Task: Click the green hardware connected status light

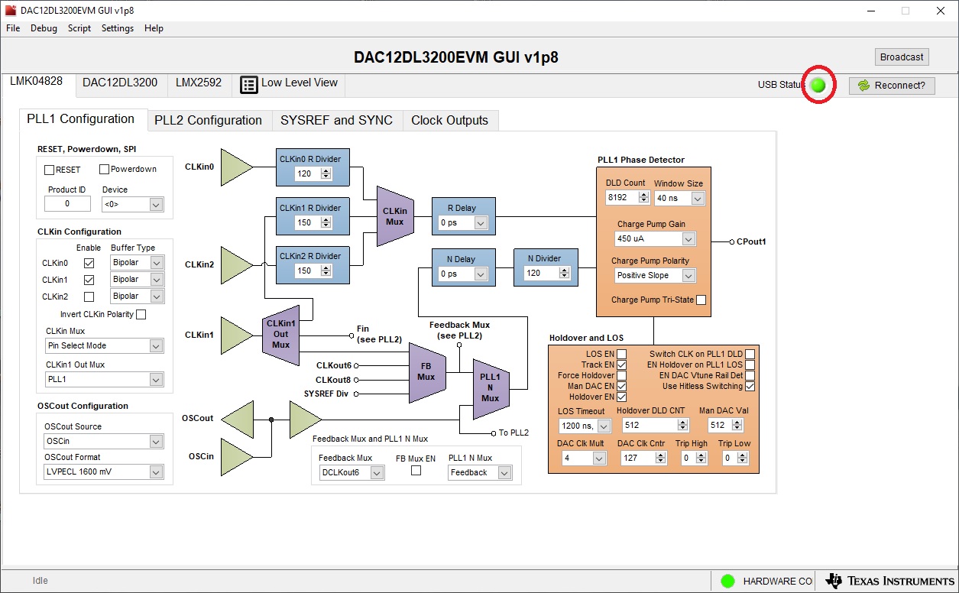Action: click(727, 582)
